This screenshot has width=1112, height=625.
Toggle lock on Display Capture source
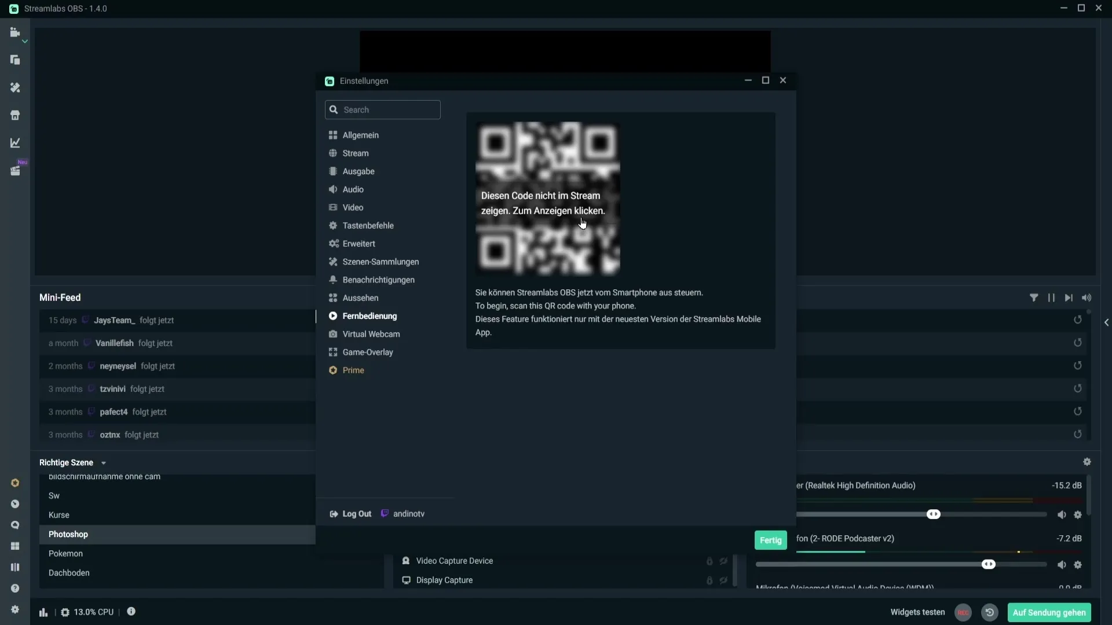pyautogui.click(x=709, y=580)
